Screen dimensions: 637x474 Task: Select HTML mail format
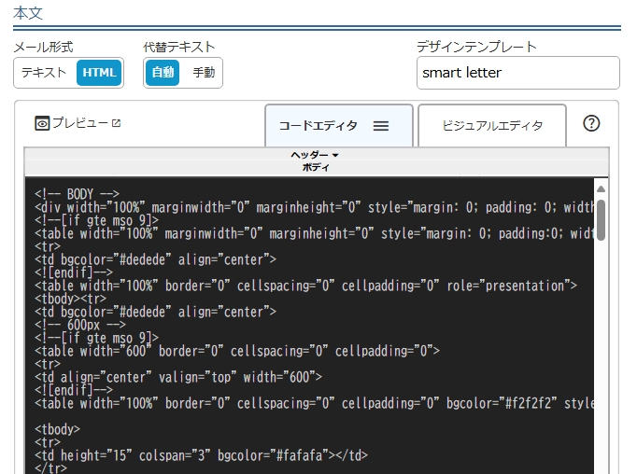99,73
